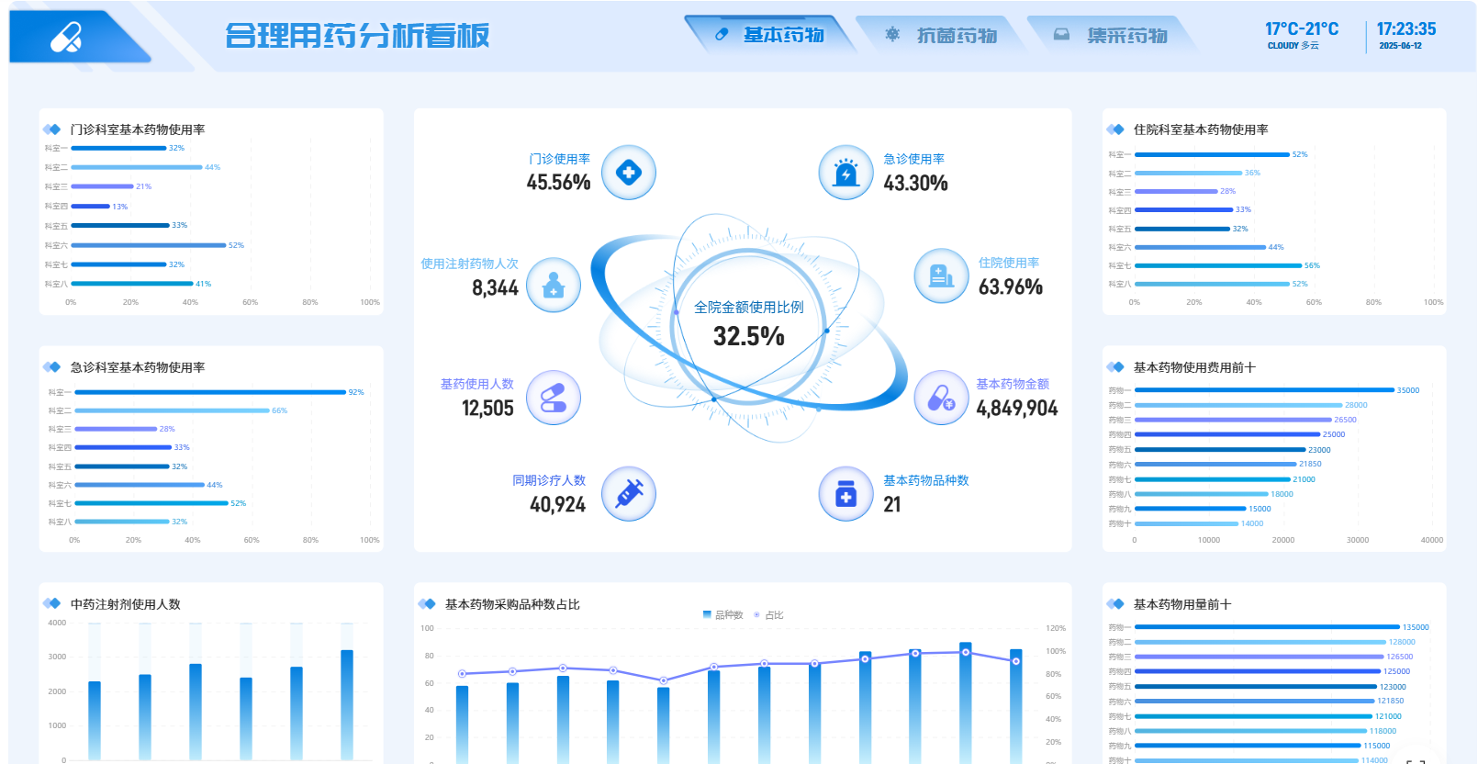Click diamond icon beside 基本药物使用费用前十
The image size is (1478, 764).
point(1114,367)
